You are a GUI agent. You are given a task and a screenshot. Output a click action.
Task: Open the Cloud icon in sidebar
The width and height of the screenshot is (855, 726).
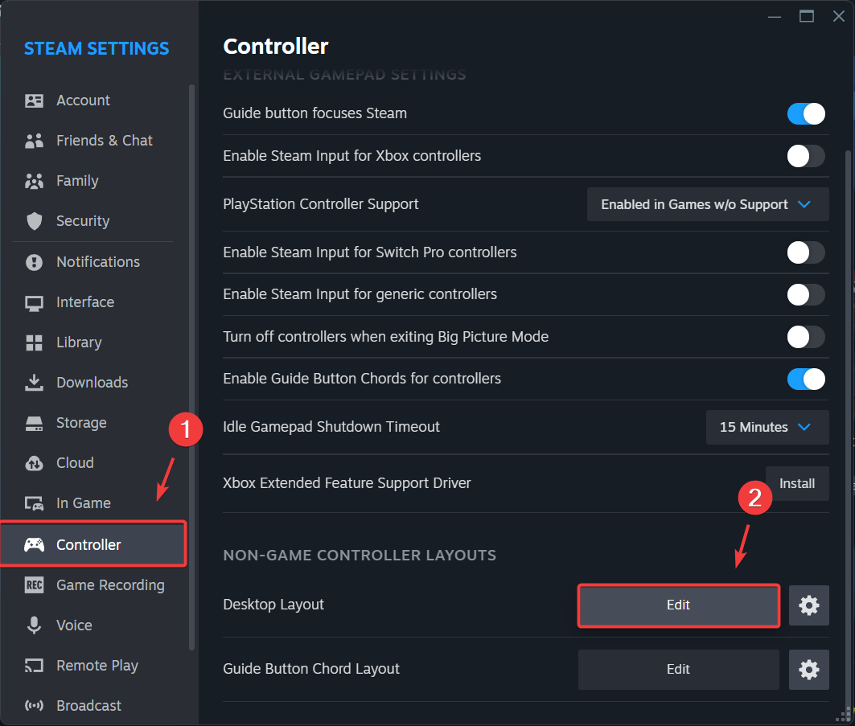(x=35, y=463)
